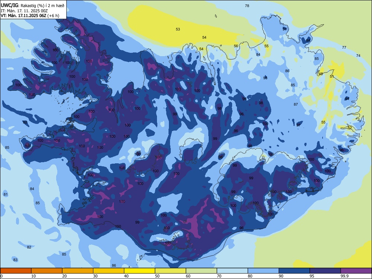Click the humidity value '82' in the southwest sea
Image resolution: width=372 pixels, height=279 pixels.
tap(29, 247)
